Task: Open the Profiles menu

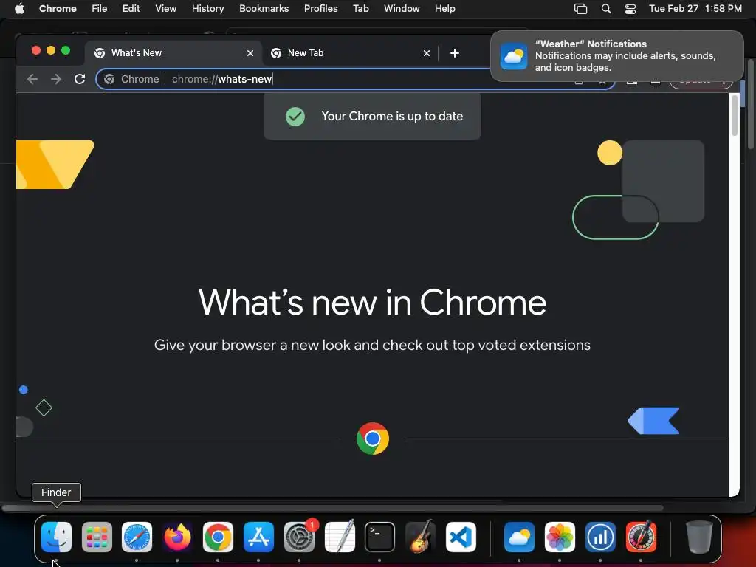Action: tap(320, 9)
